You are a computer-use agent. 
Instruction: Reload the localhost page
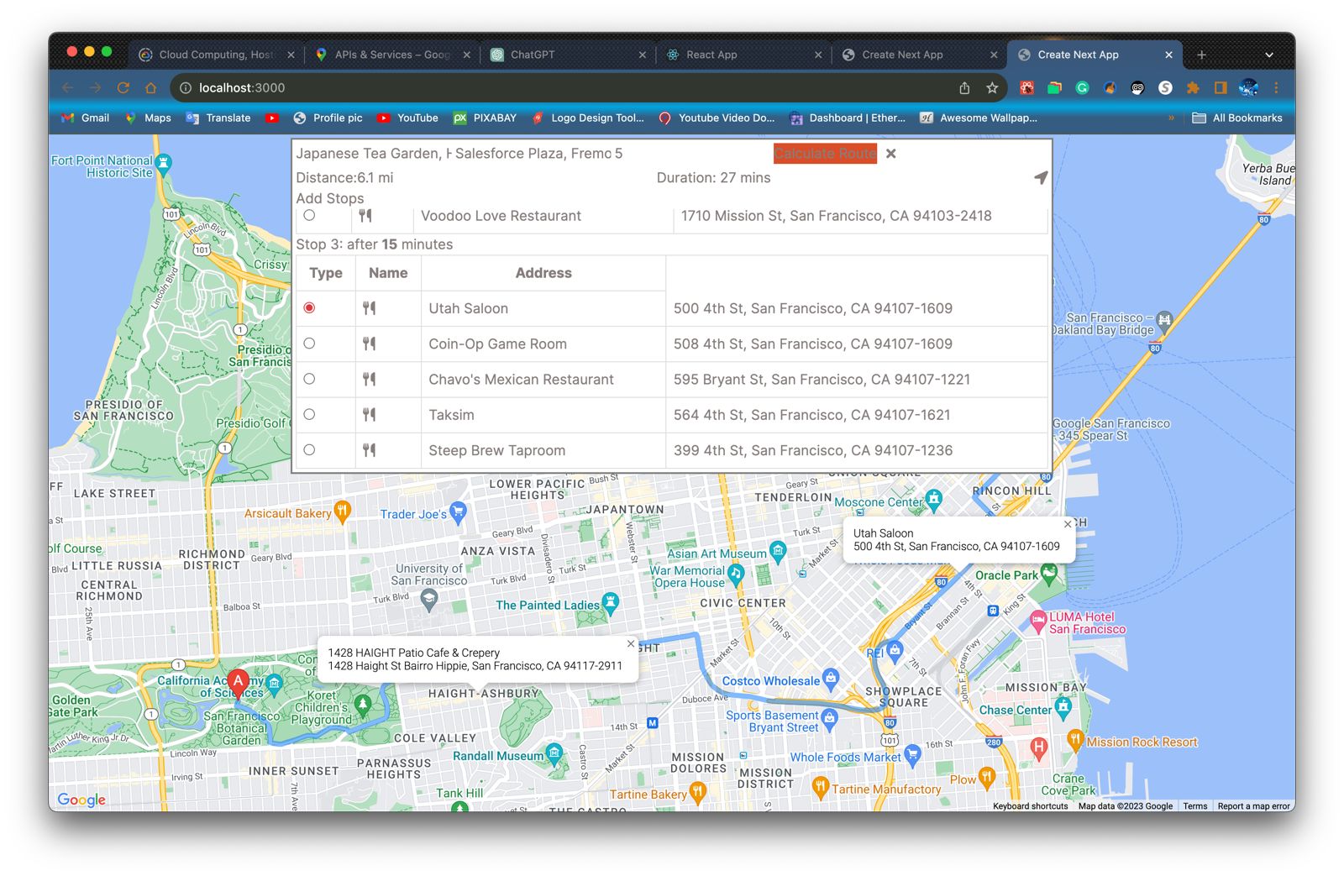pos(123,87)
